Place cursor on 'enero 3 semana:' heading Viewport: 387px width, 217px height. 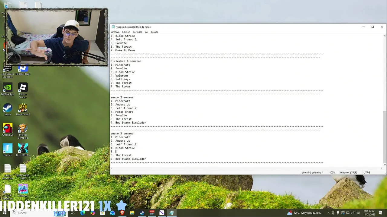(x=122, y=134)
